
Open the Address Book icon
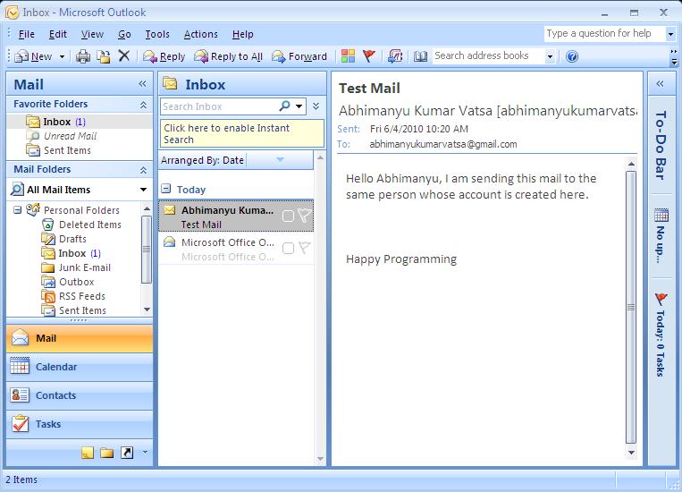420,56
